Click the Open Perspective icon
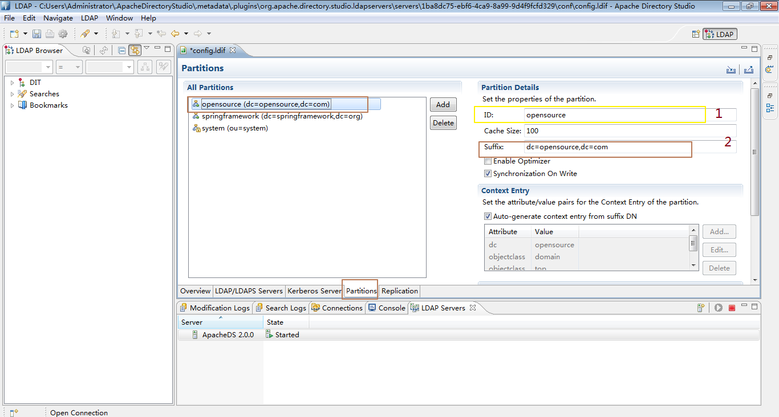 click(x=696, y=34)
